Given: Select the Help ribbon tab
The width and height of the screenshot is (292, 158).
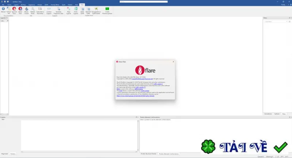Looking at the screenshot, I should click(x=82, y=5).
